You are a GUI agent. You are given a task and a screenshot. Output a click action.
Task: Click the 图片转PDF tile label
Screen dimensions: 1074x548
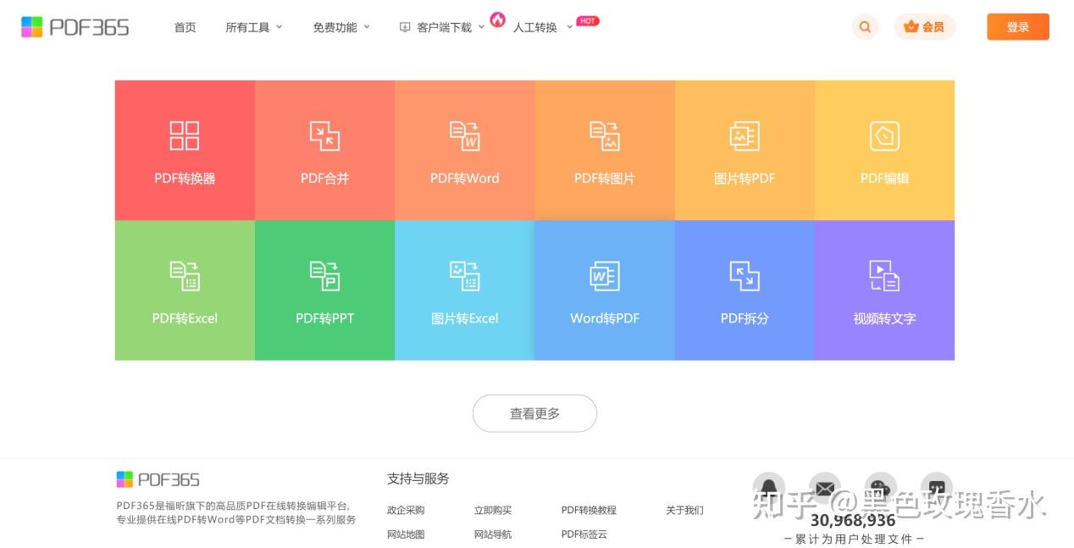point(745,179)
